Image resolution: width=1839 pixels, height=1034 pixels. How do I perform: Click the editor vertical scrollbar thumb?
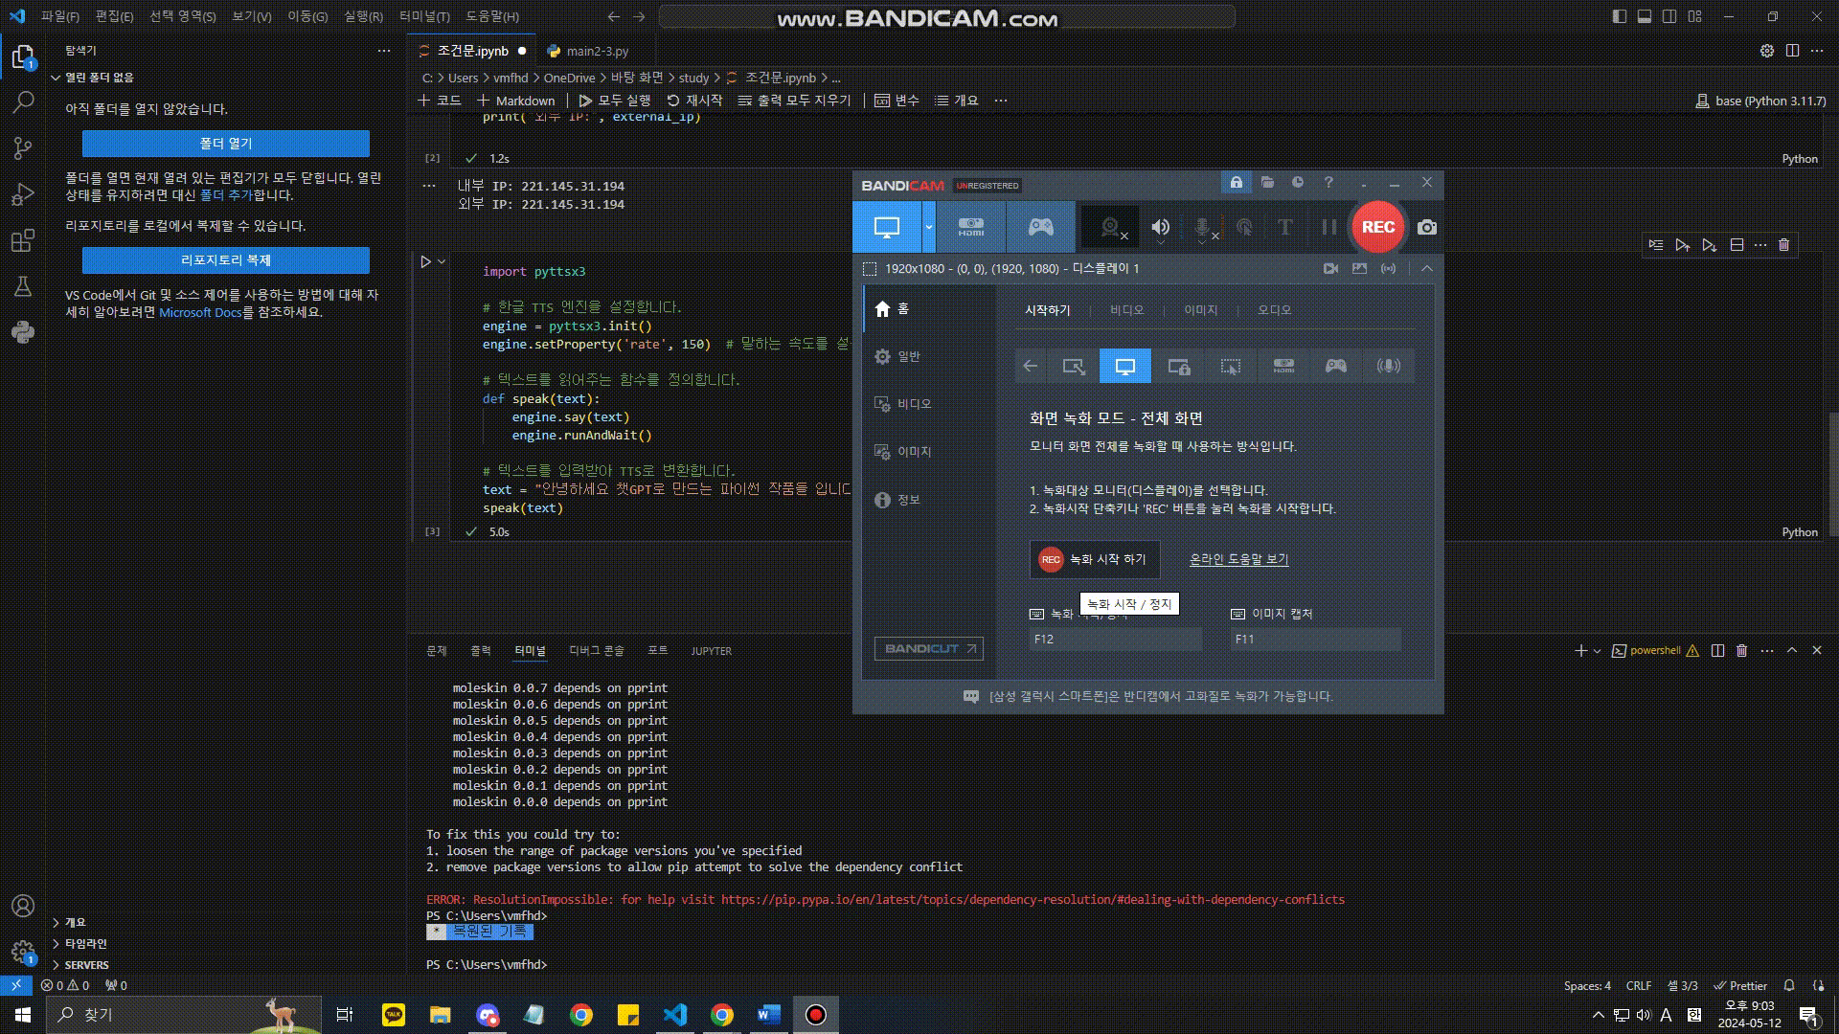pos(1833,474)
